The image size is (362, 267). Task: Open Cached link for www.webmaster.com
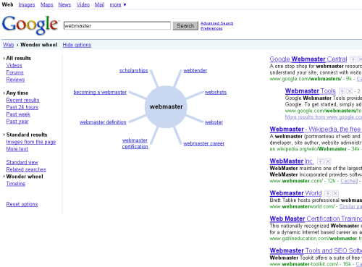coord(349,181)
